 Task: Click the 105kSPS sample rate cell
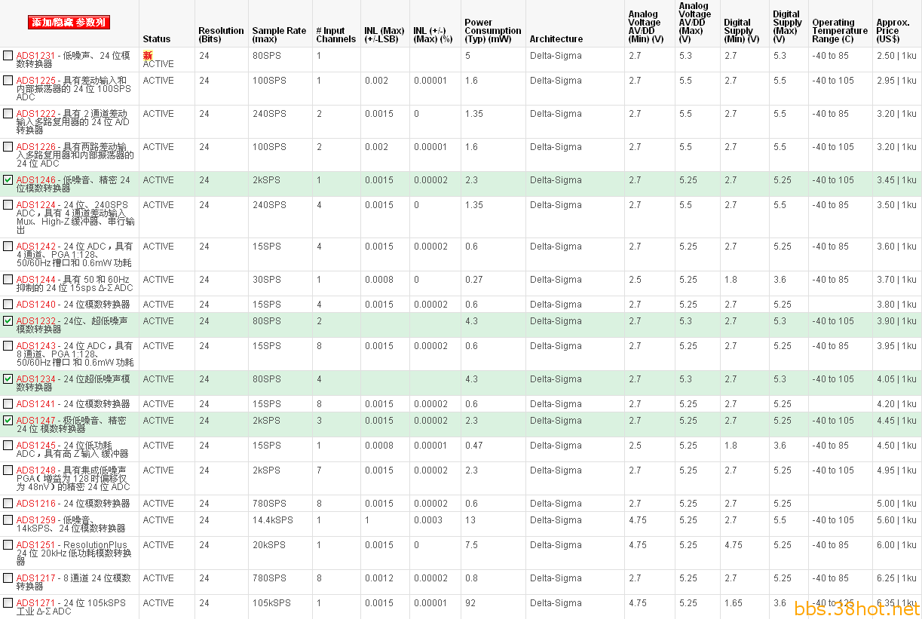click(x=271, y=603)
